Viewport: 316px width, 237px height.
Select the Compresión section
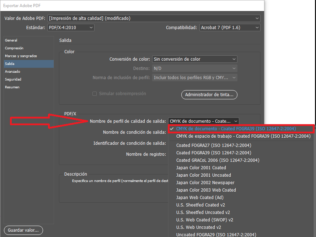[29, 48]
